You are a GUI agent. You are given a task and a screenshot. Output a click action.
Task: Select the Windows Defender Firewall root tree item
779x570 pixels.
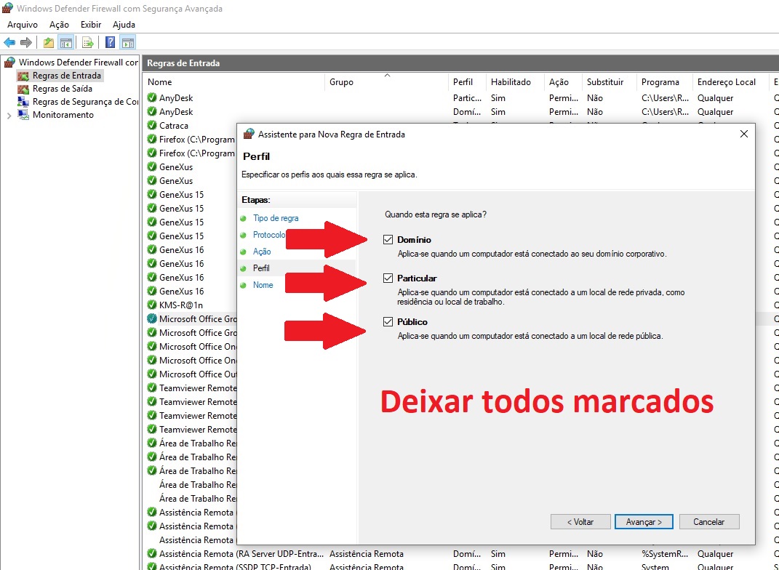(x=78, y=63)
